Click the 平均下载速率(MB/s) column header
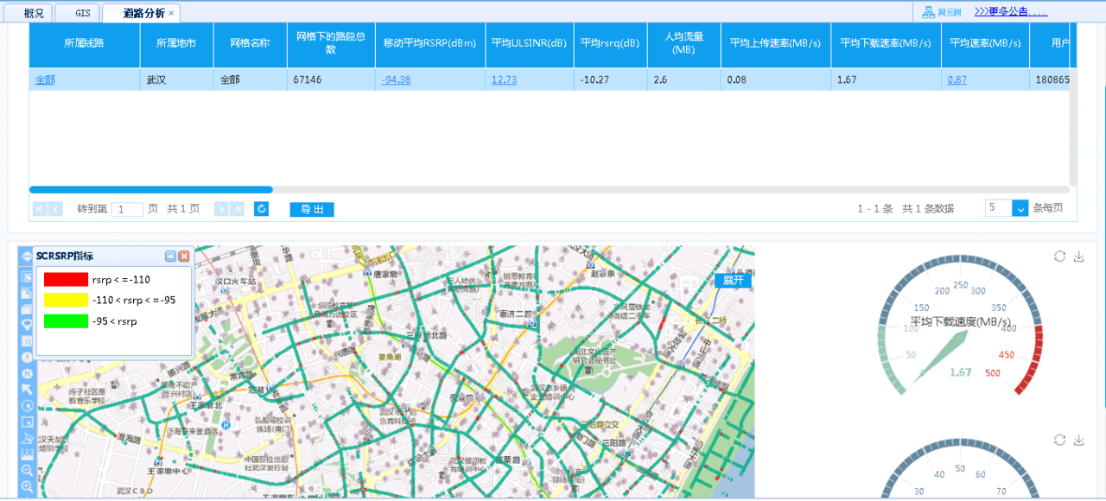 [886, 43]
